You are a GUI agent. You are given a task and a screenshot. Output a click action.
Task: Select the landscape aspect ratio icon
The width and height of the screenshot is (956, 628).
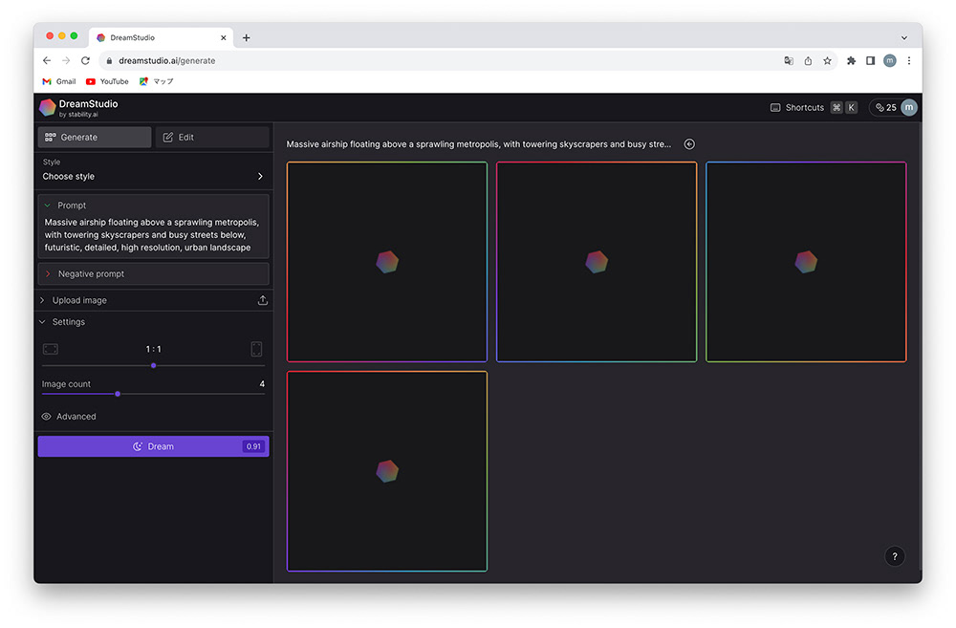(51, 349)
